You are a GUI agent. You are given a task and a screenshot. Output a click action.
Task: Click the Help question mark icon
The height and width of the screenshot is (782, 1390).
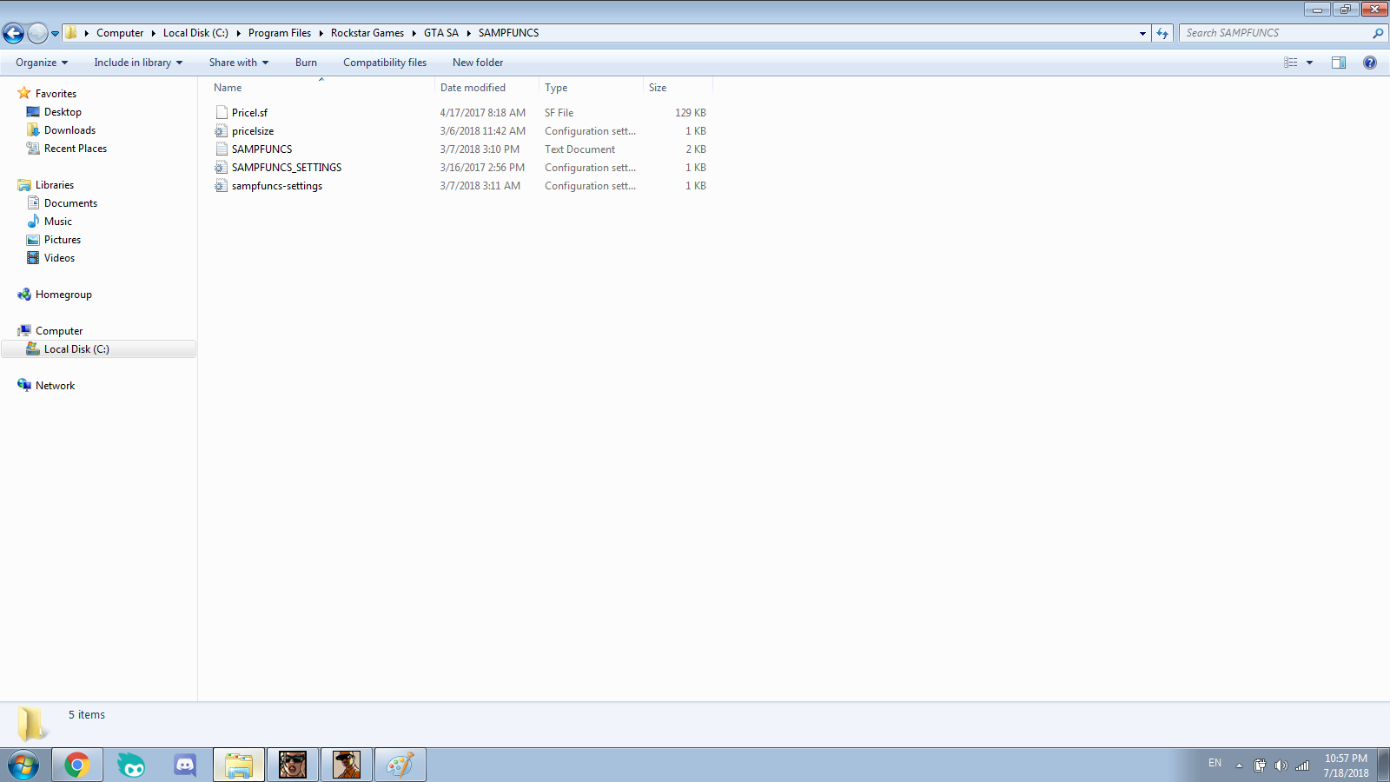tap(1370, 63)
